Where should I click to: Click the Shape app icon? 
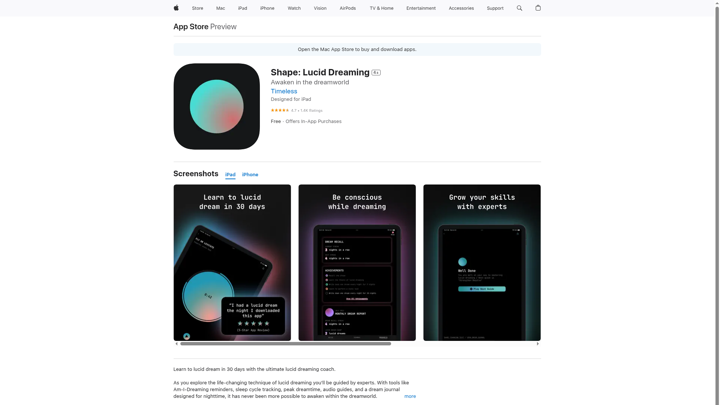217,106
